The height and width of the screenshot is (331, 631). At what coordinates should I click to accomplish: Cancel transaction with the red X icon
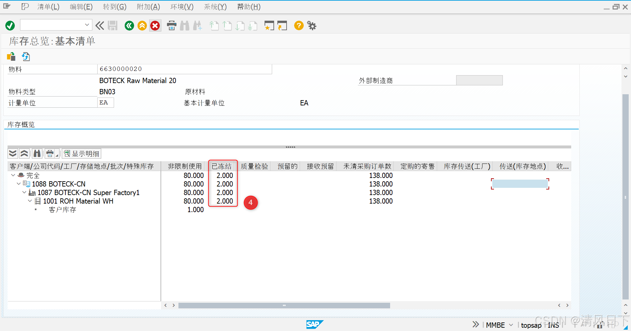point(155,26)
